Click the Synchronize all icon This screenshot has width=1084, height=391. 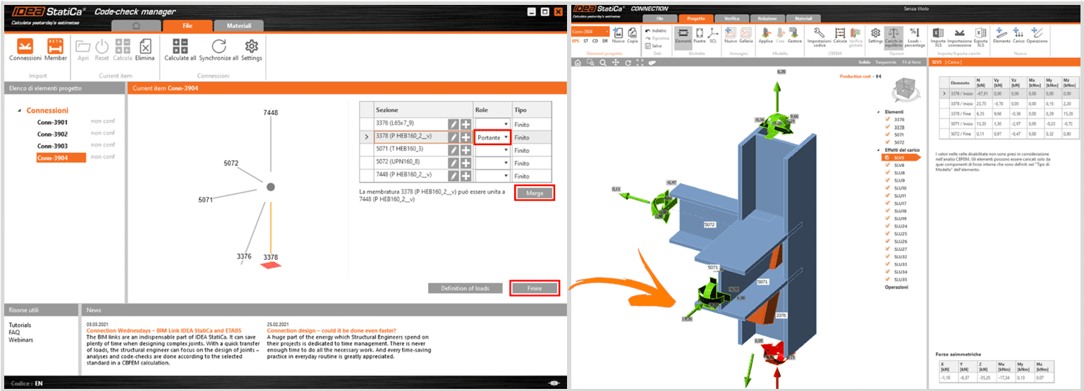(219, 46)
